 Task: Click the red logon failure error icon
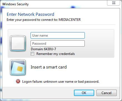click(18, 82)
